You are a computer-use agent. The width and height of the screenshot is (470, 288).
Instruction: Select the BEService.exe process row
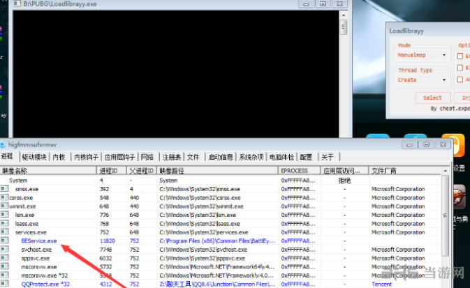pos(221,241)
